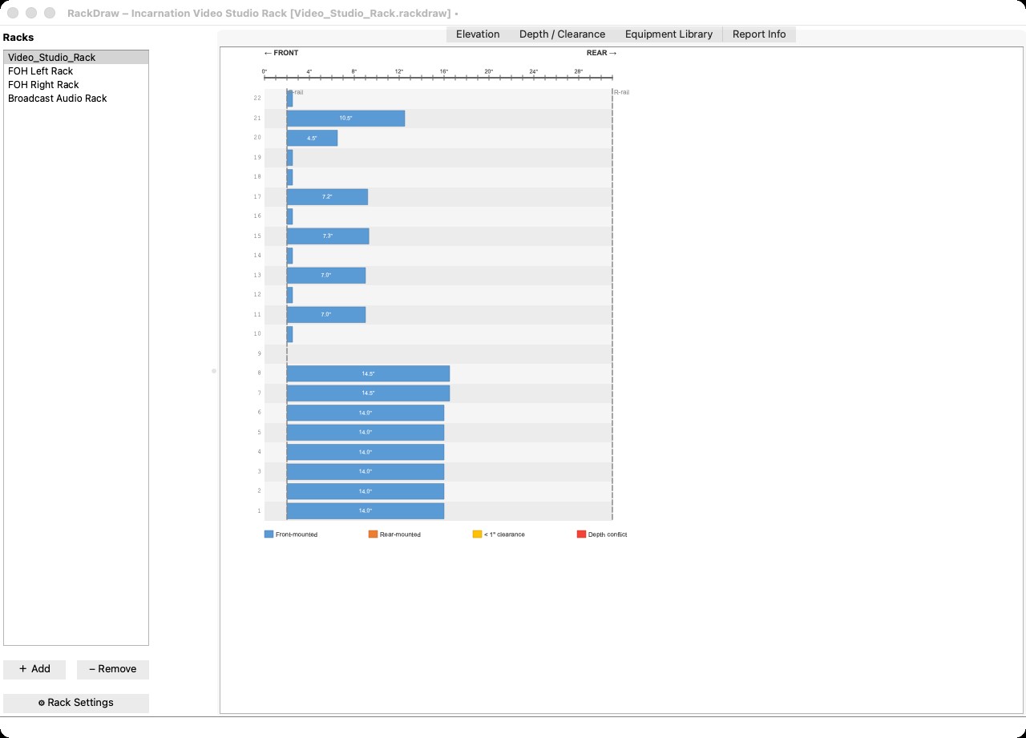Image resolution: width=1026 pixels, height=738 pixels.
Task: Click the 7.3" depth bar at U15
Action: [x=328, y=236]
